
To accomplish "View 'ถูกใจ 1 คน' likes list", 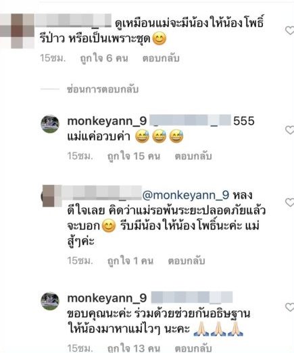I will pos(130,261).
